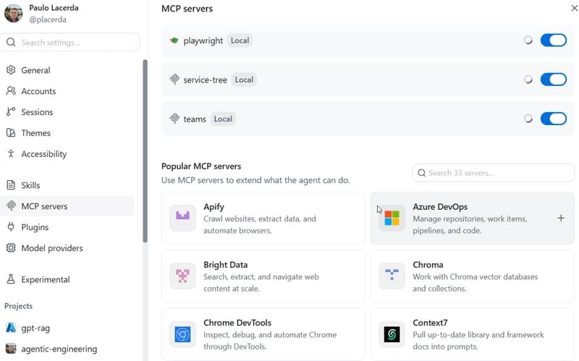Click the Search 33 servers magnifier icon

point(422,173)
